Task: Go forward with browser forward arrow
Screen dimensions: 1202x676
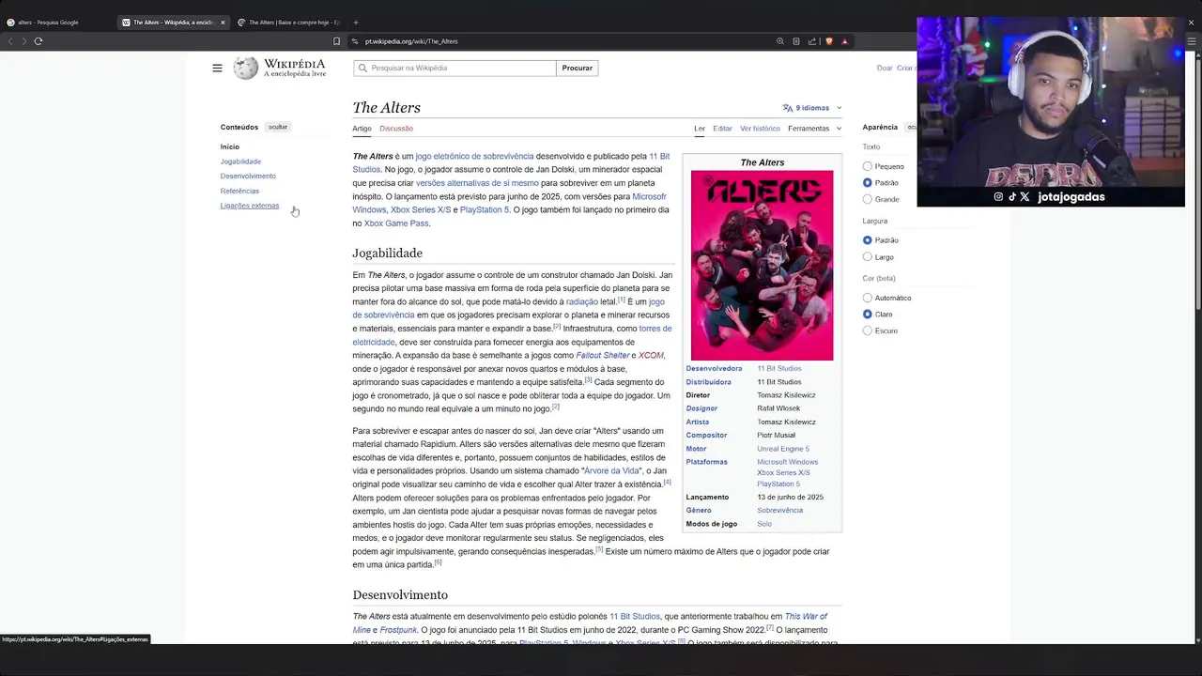Action: (x=23, y=41)
